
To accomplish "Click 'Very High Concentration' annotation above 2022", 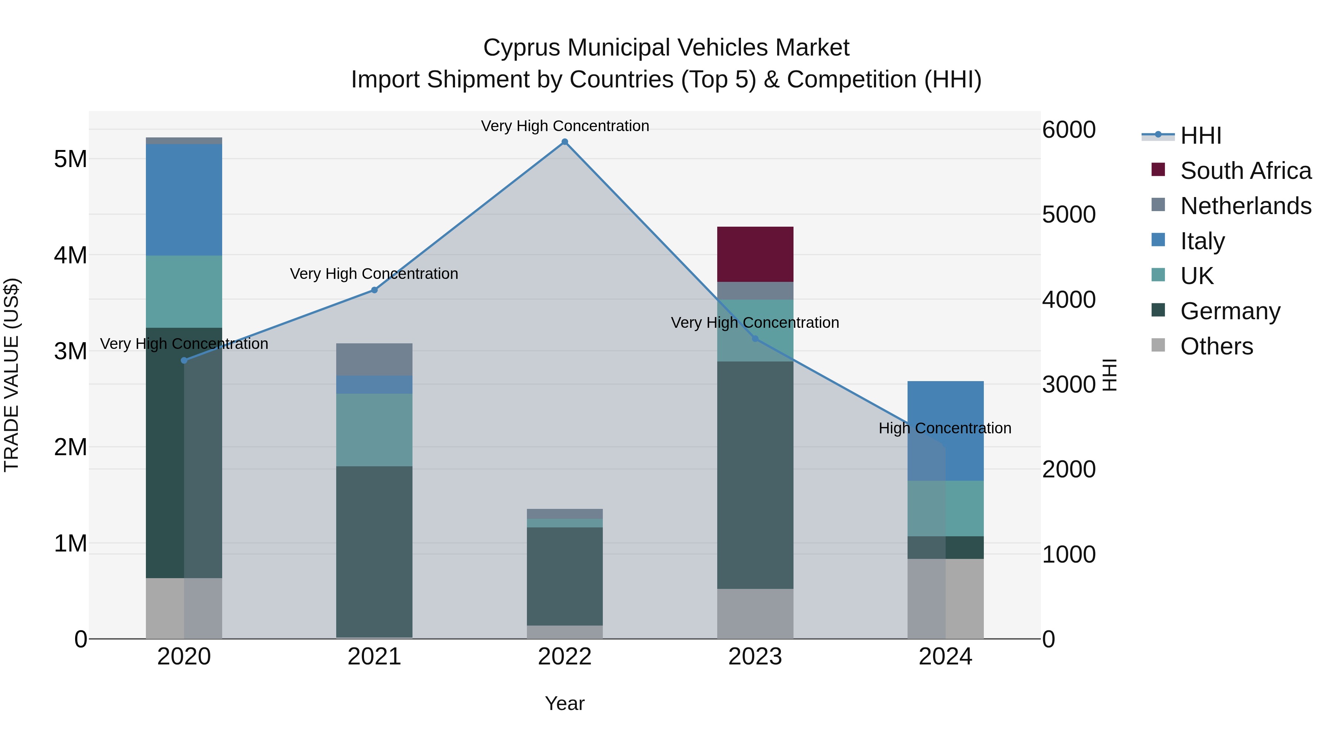I will pos(565,126).
